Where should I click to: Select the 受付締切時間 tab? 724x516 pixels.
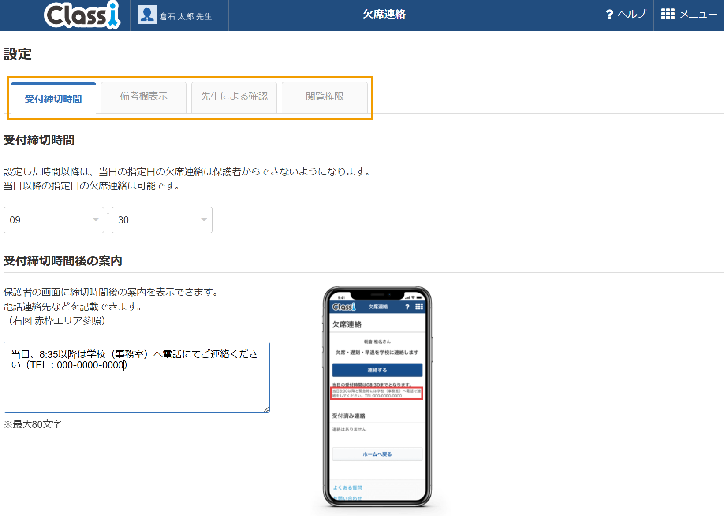(53, 99)
